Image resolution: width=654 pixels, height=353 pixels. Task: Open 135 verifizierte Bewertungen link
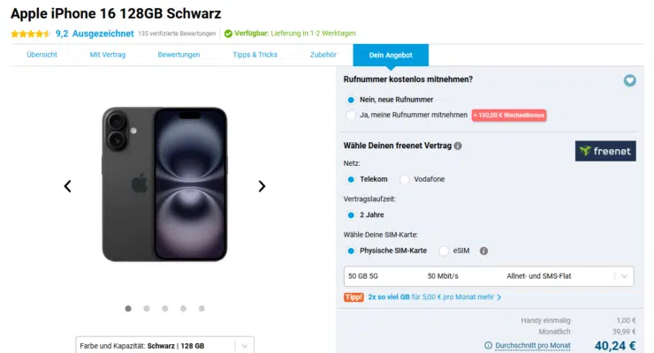pos(177,34)
